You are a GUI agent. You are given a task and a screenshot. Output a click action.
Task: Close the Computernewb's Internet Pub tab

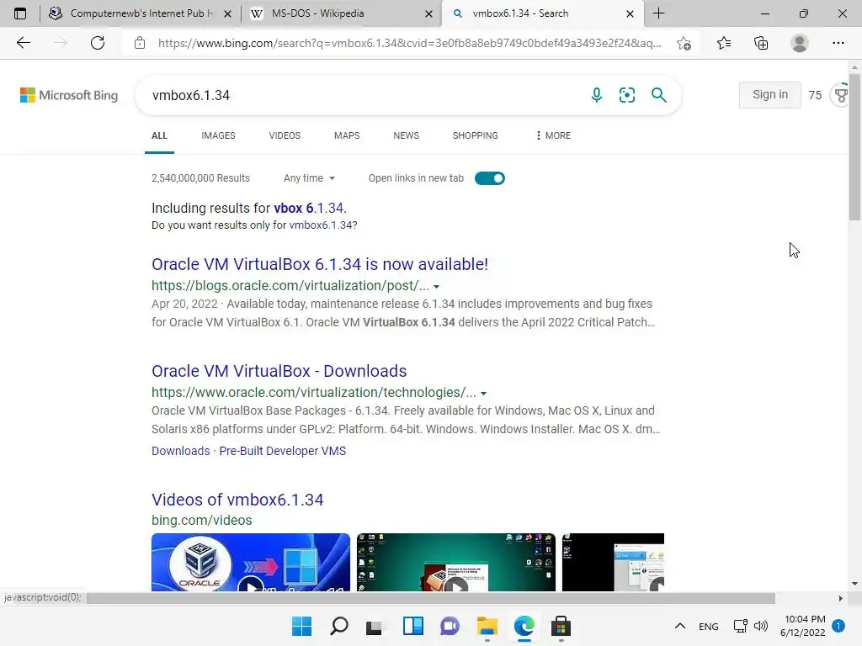[x=227, y=13]
